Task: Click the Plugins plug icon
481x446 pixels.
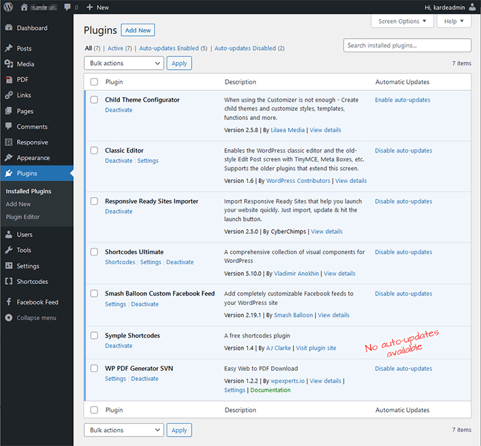Action: coord(9,173)
